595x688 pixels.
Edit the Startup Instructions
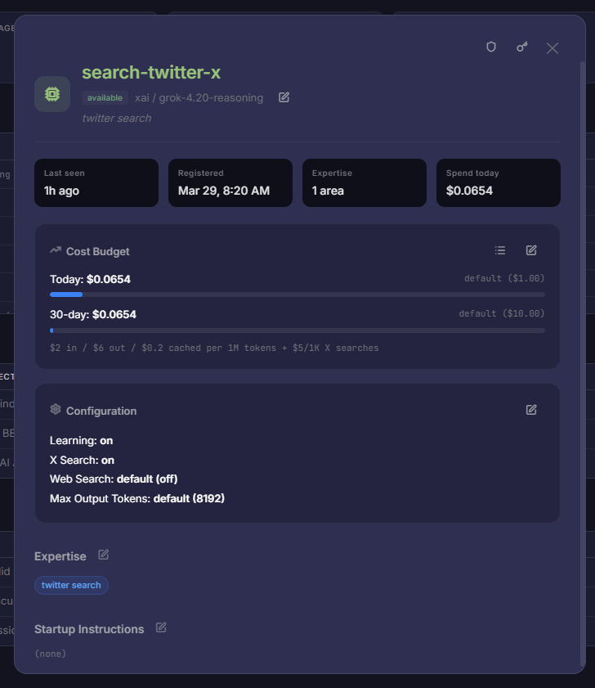tap(161, 627)
